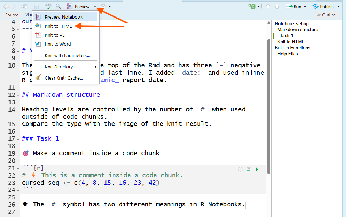Jump to Knit to HTML outline entry
346x217 pixels.
[290, 42]
